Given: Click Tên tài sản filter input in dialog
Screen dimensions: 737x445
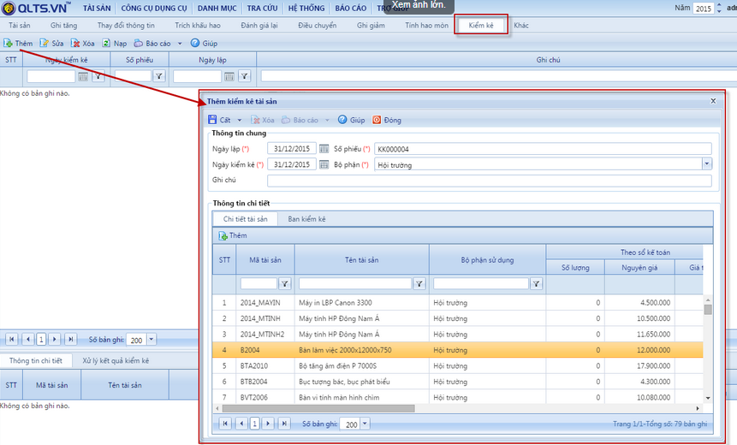Looking at the screenshot, I should (x=355, y=283).
